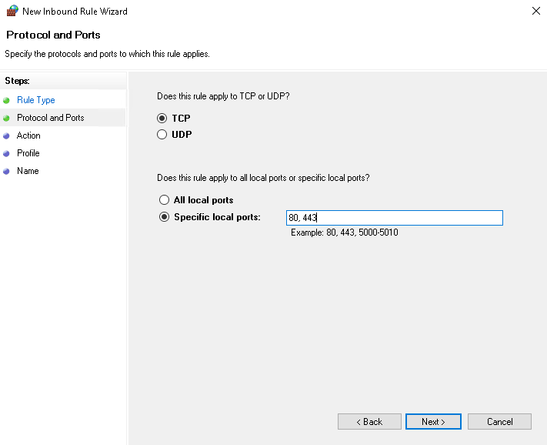This screenshot has height=445, width=547.
Task: Go to the Rule Type step link
Action: coord(36,100)
